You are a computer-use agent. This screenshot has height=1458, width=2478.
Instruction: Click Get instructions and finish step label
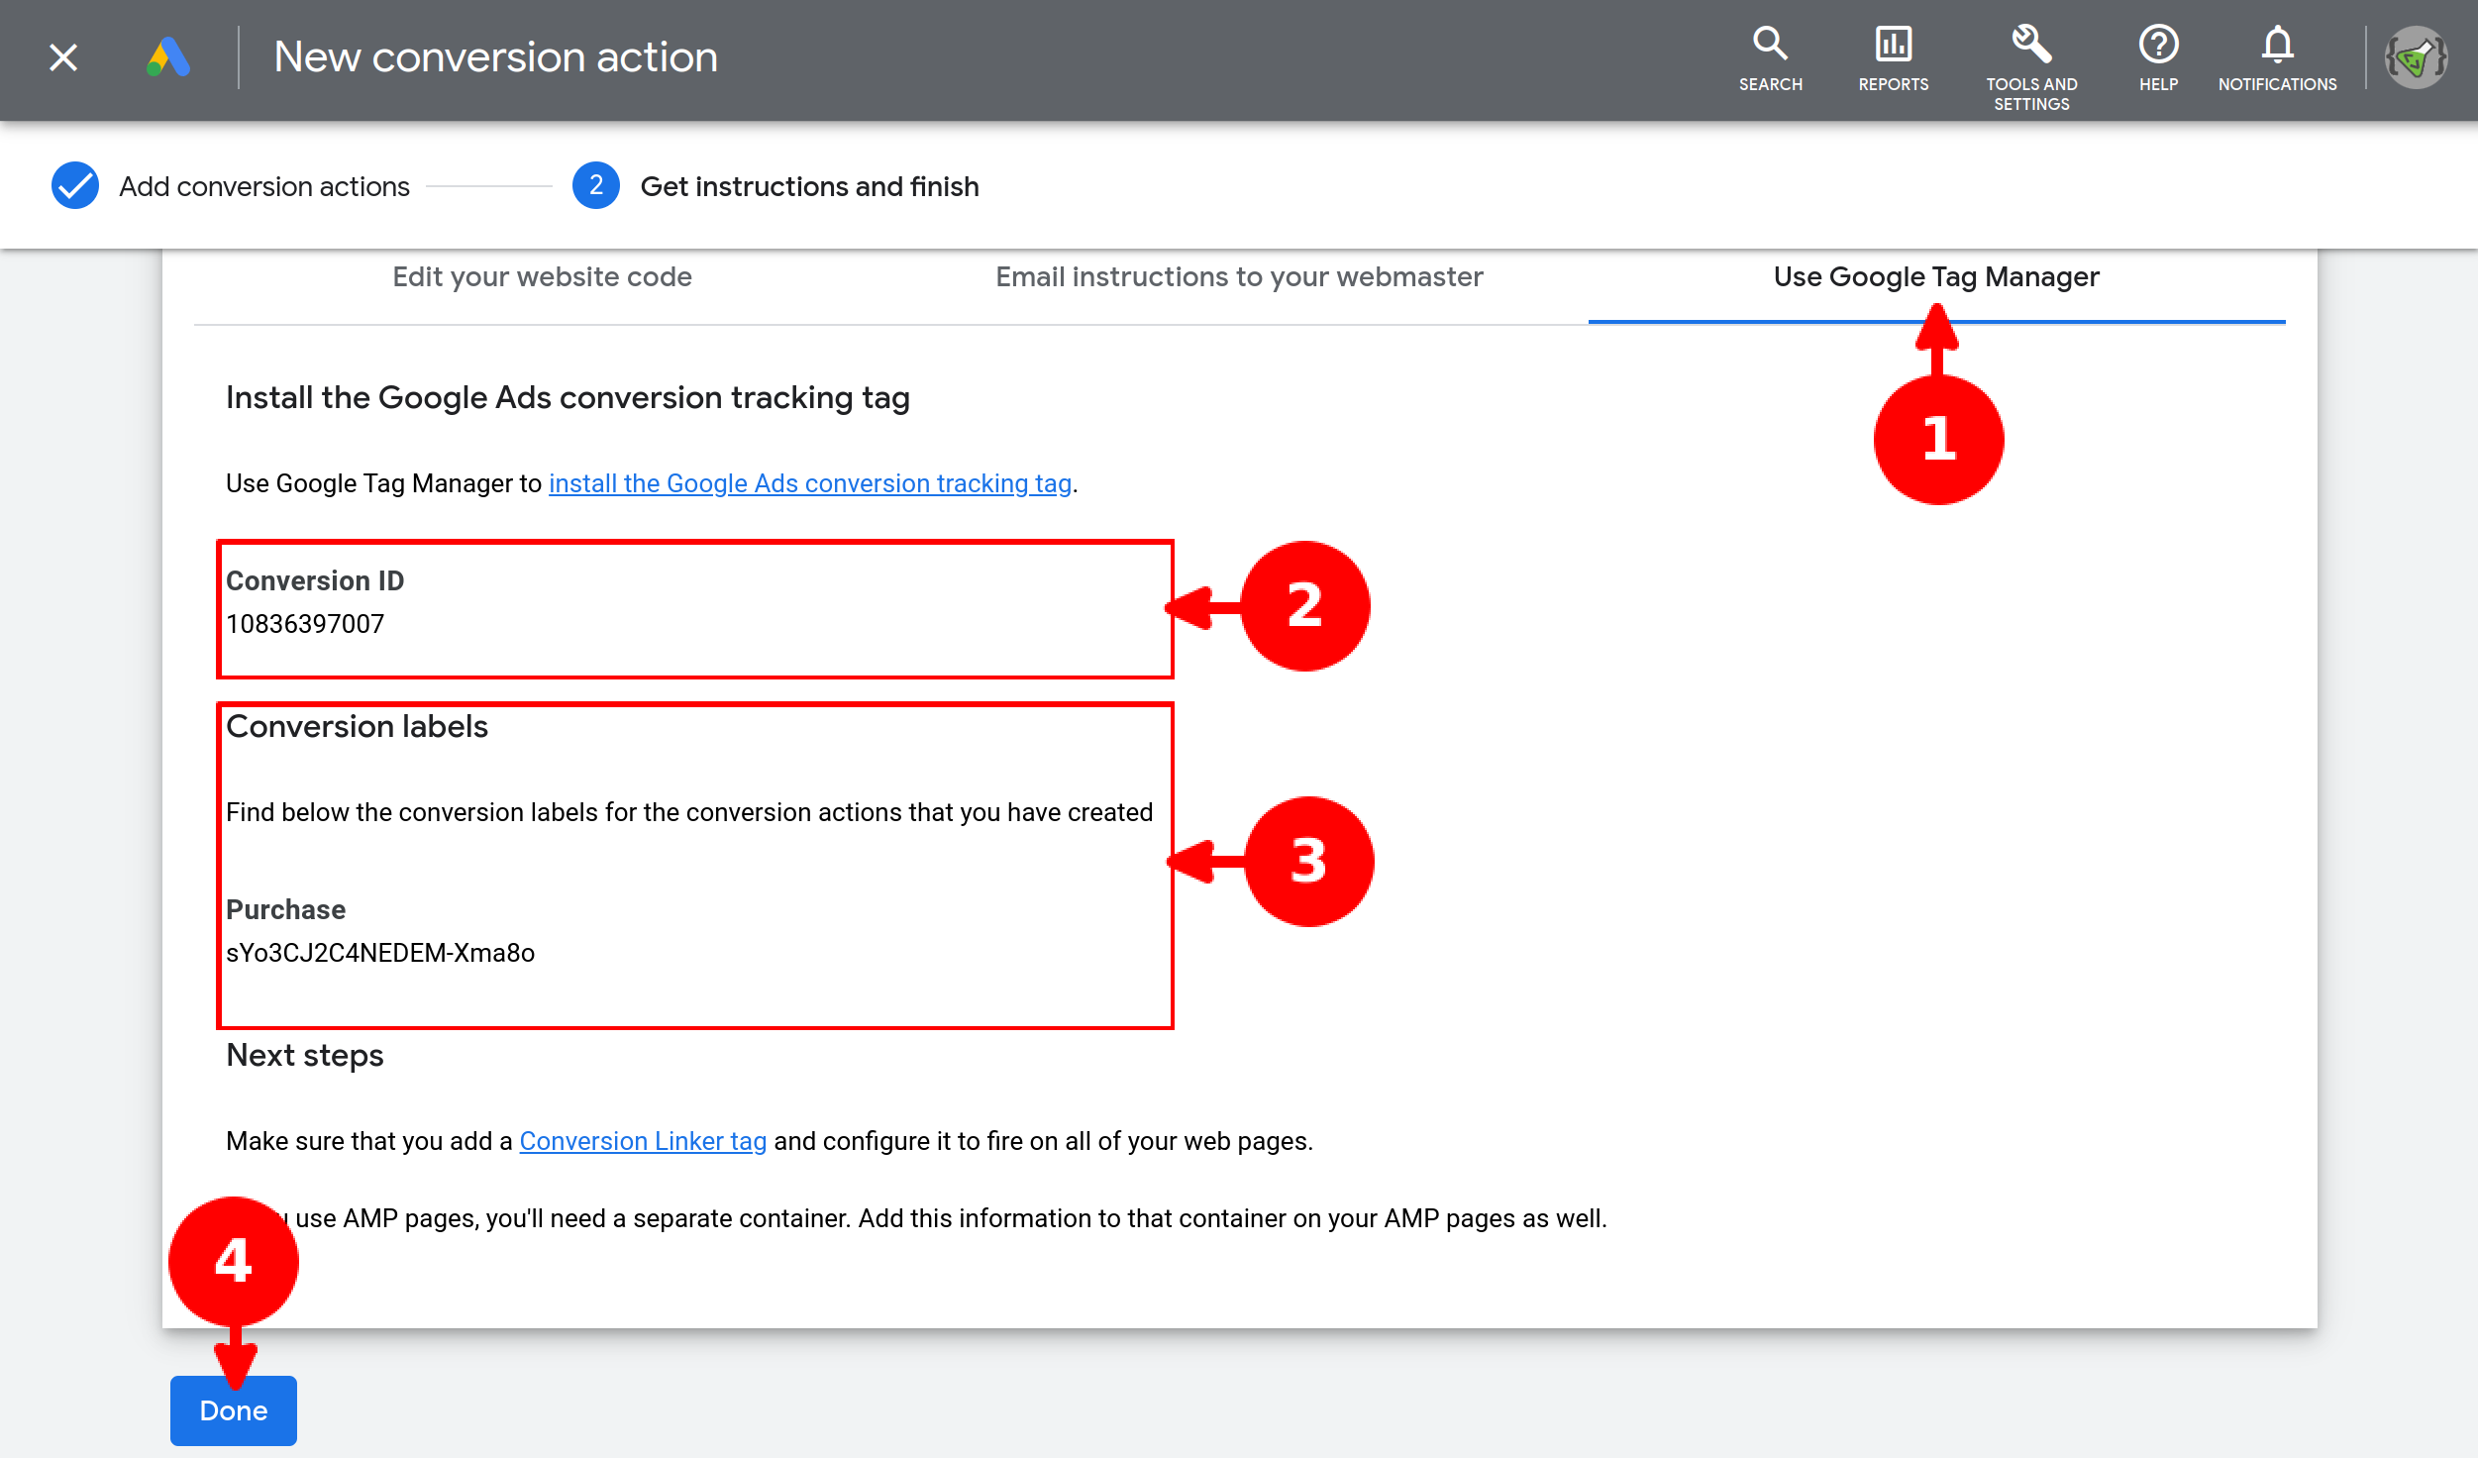(x=809, y=186)
